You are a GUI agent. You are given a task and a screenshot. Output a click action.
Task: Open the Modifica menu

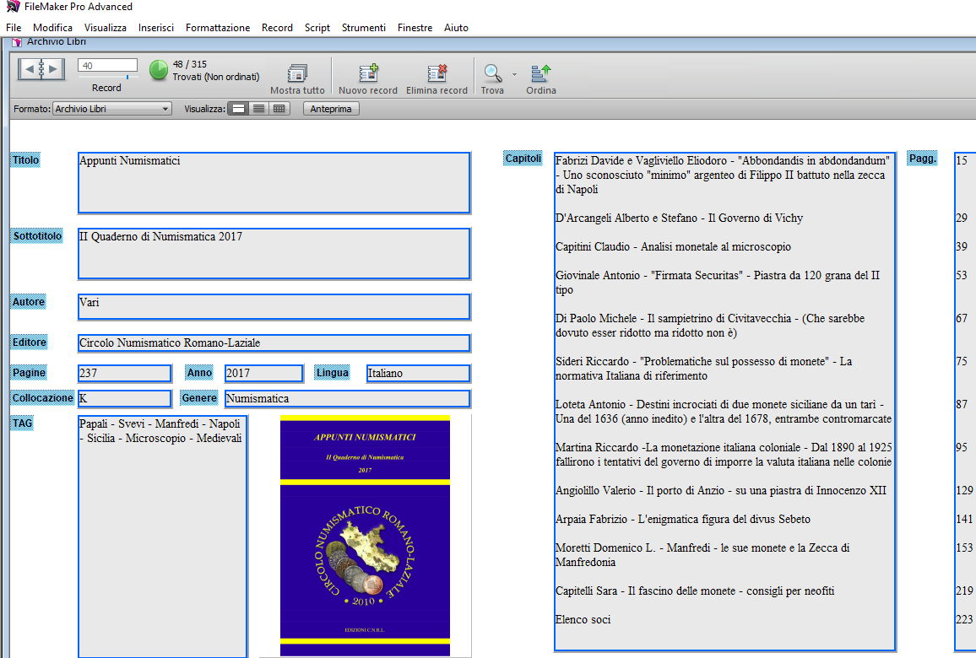[52, 27]
